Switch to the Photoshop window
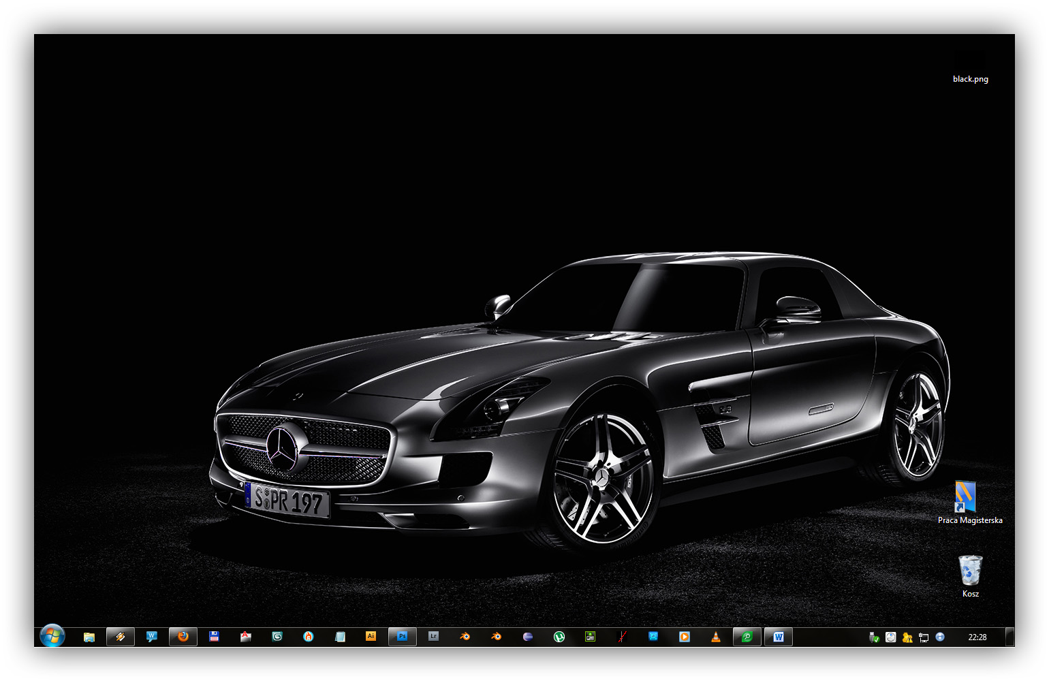This screenshot has width=1049, height=681. coord(402,637)
